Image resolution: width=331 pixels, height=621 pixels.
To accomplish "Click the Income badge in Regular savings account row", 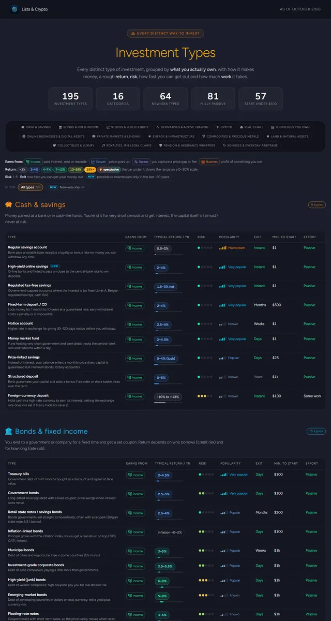I will (x=134, y=248).
